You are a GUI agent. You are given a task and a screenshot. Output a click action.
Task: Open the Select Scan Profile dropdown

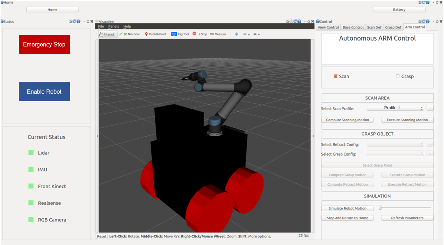(x=395, y=108)
